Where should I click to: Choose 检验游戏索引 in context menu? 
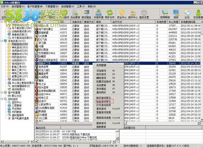tap(108, 102)
